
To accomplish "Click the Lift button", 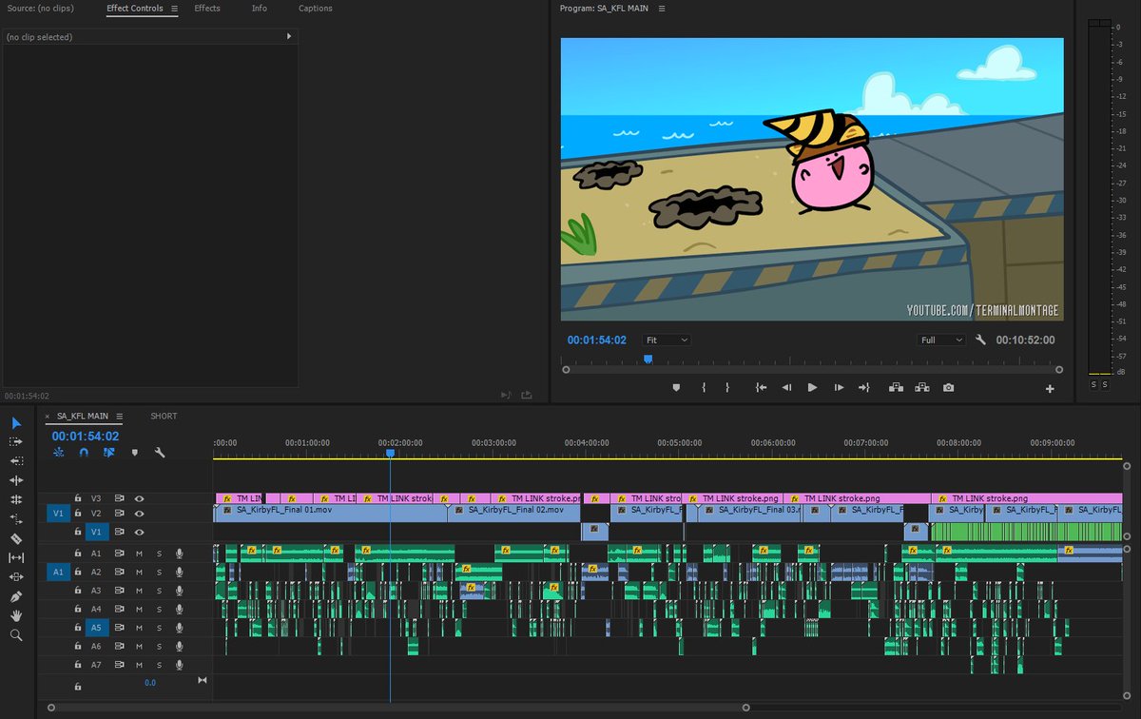I will (896, 388).
